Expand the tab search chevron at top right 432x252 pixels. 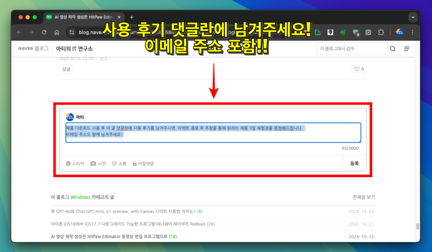click(413, 17)
